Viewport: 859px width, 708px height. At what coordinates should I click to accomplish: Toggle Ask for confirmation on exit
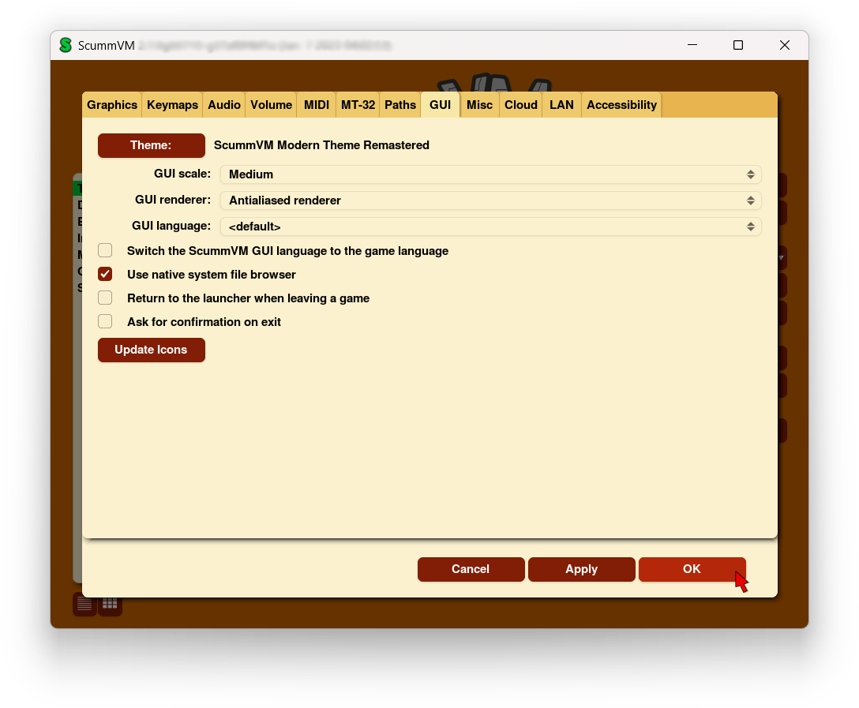tap(105, 322)
